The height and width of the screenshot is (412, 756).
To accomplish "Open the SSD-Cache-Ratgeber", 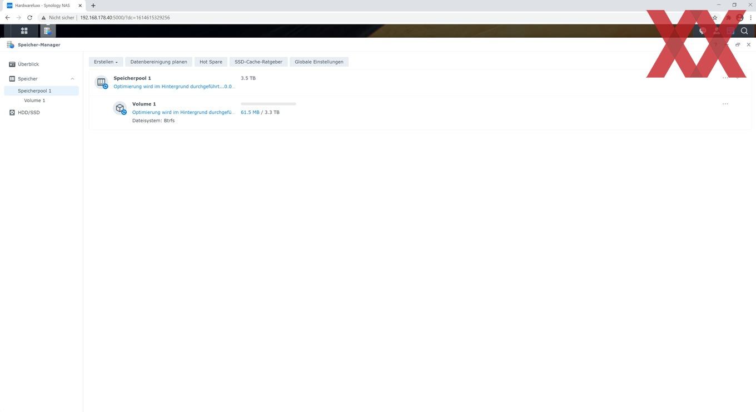I will [x=258, y=62].
